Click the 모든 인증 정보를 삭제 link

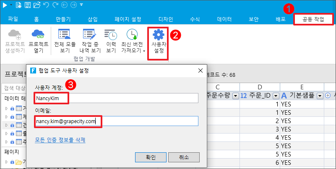pos(60,140)
